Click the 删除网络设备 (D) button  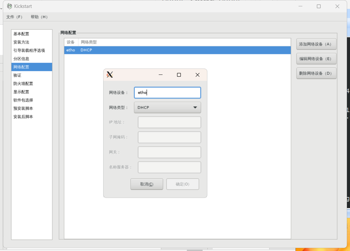(x=316, y=73)
